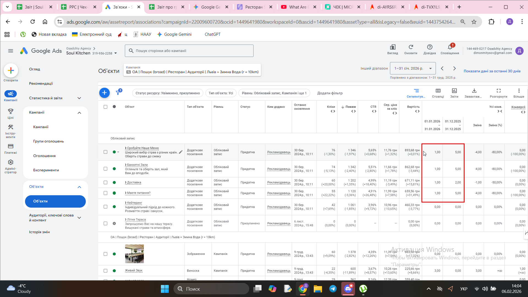Click the Додати фільтр button
The width and height of the screenshot is (528, 297).
coord(330,93)
